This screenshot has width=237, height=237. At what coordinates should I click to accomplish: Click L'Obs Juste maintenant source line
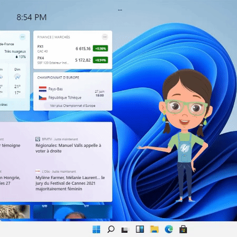[x=56, y=171]
